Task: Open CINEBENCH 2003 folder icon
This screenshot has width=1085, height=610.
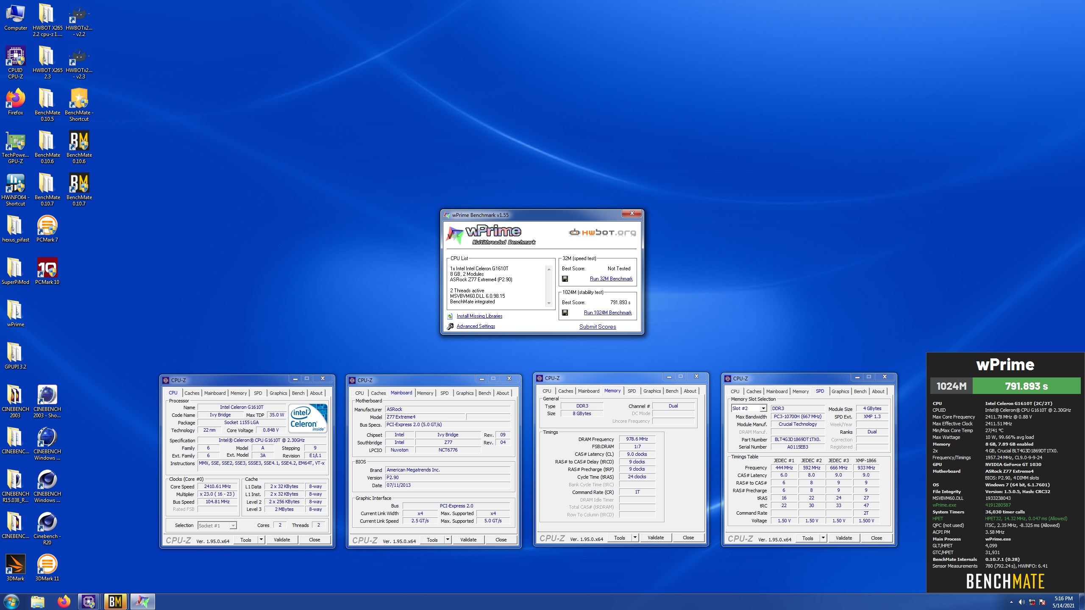Action: pyautogui.click(x=16, y=402)
